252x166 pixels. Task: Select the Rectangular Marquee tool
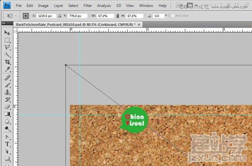[x=7, y=40]
